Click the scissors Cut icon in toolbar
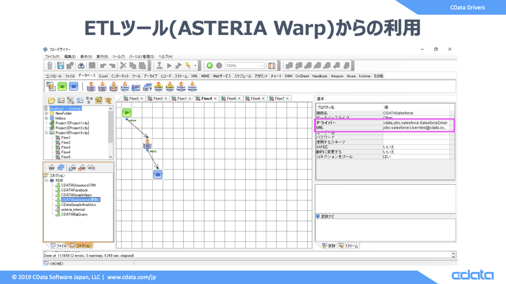This screenshot has height=284, width=506. (x=123, y=66)
